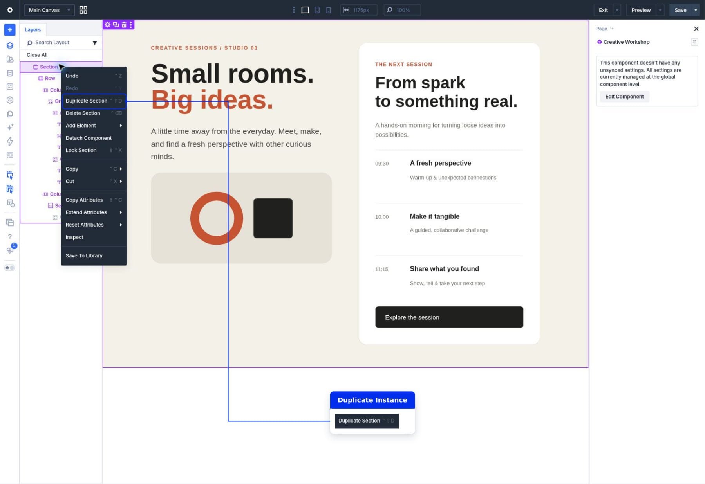Click the settings icon beside Creative Workshop

click(x=694, y=42)
